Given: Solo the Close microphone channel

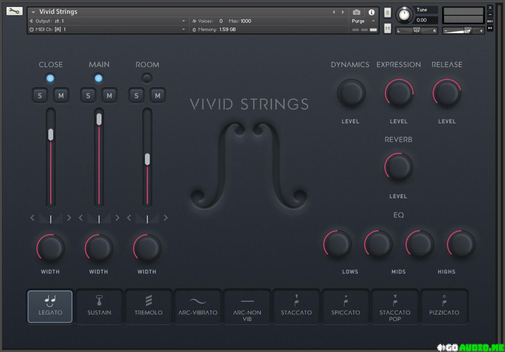Looking at the screenshot, I should 40,96.
